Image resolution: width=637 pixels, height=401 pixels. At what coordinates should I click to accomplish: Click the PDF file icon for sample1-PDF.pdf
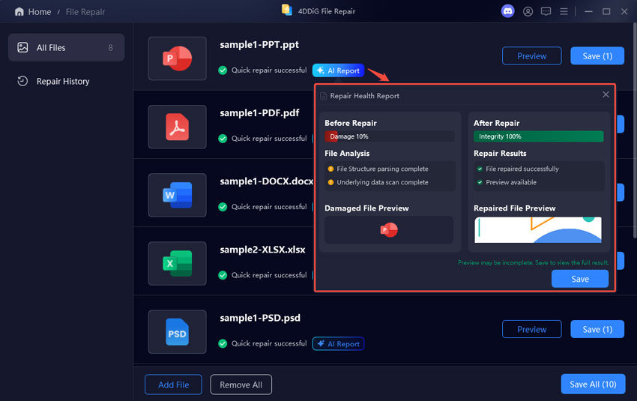[177, 127]
